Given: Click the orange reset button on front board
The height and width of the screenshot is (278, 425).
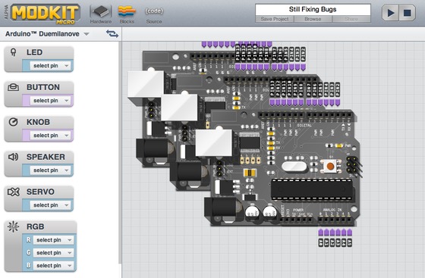Looking at the screenshot, I should [x=330, y=166].
